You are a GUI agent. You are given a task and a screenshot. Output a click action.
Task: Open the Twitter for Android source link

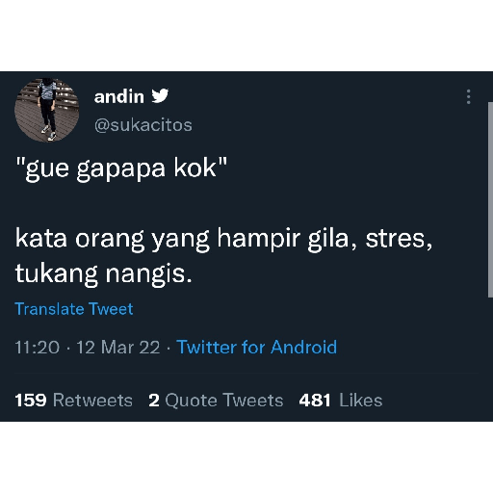coord(257,347)
